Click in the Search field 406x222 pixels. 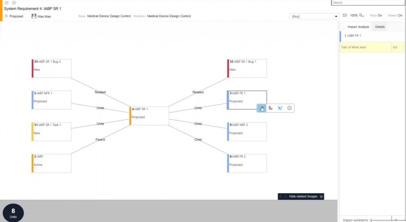tap(368, 3)
